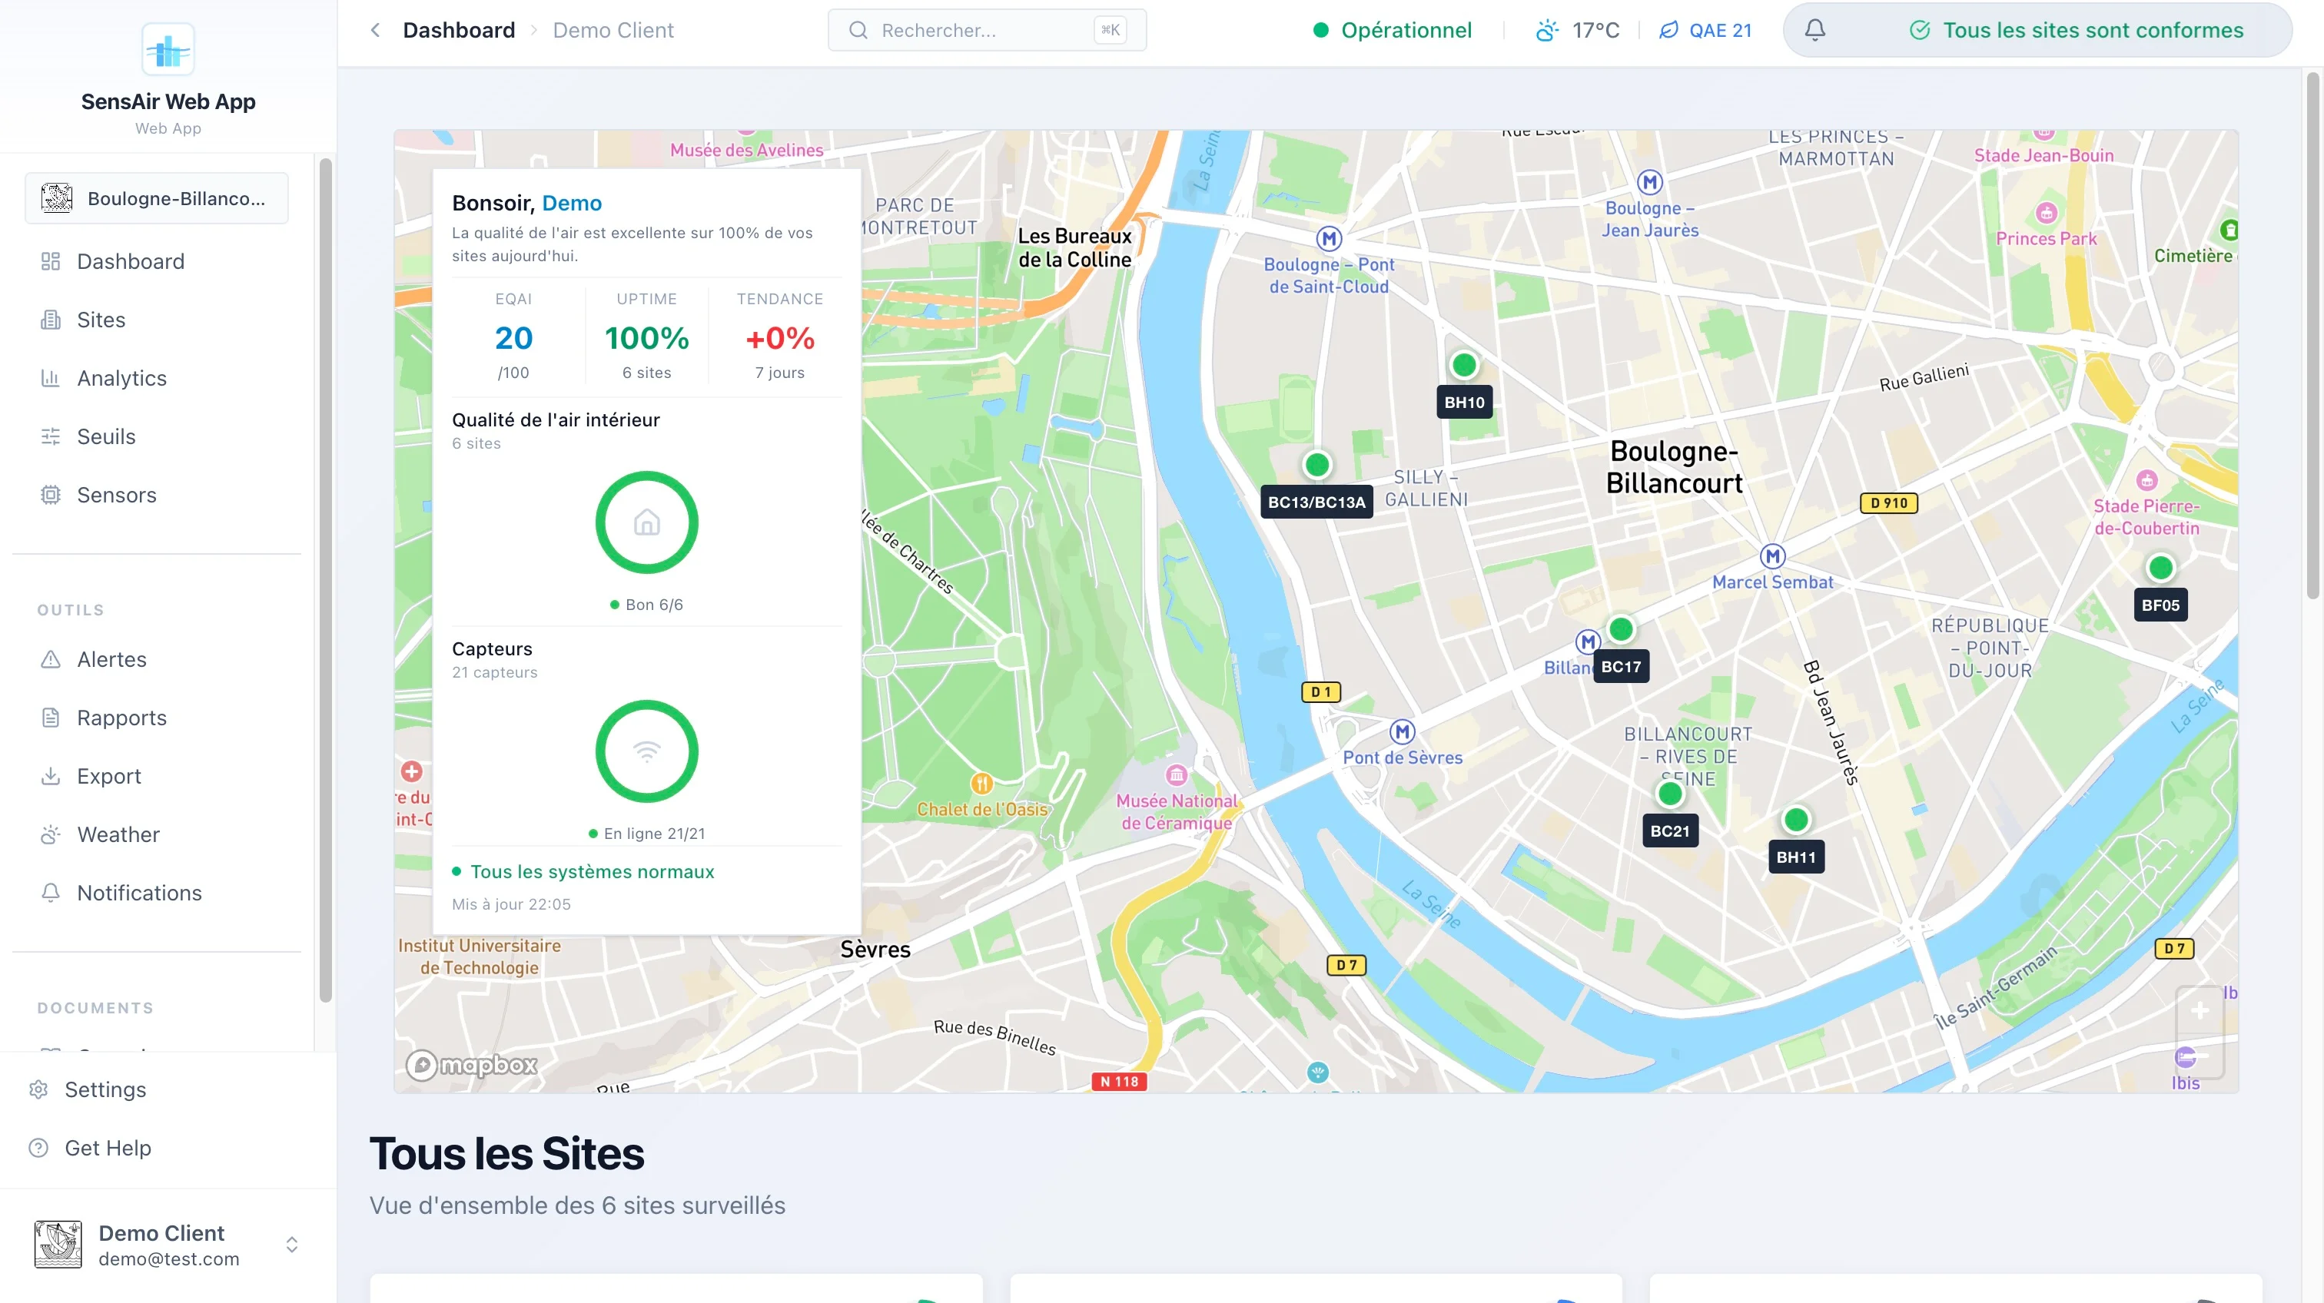The width and height of the screenshot is (2324, 1303).
Task: Expand the Demo Client account menu
Action: coord(291,1245)
